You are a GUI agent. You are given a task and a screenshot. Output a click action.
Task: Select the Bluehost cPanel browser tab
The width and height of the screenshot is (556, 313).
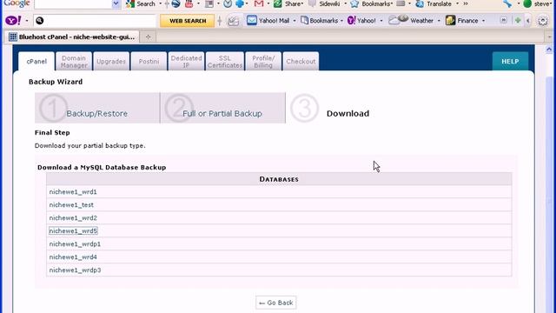coord(72,37)
